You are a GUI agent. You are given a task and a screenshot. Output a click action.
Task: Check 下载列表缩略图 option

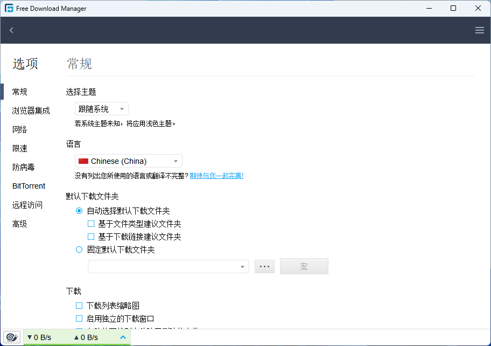[x=79, y=306]
